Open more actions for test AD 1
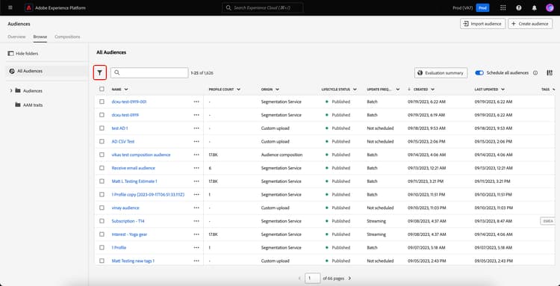 pyautogui.click(x=196, y=128)
